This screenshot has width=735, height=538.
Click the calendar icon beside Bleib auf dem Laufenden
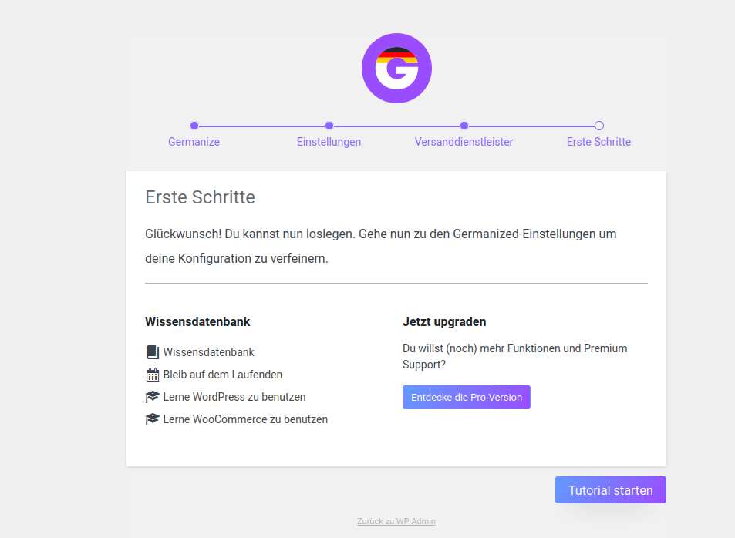pyautogui.click(x=152, y=375)
